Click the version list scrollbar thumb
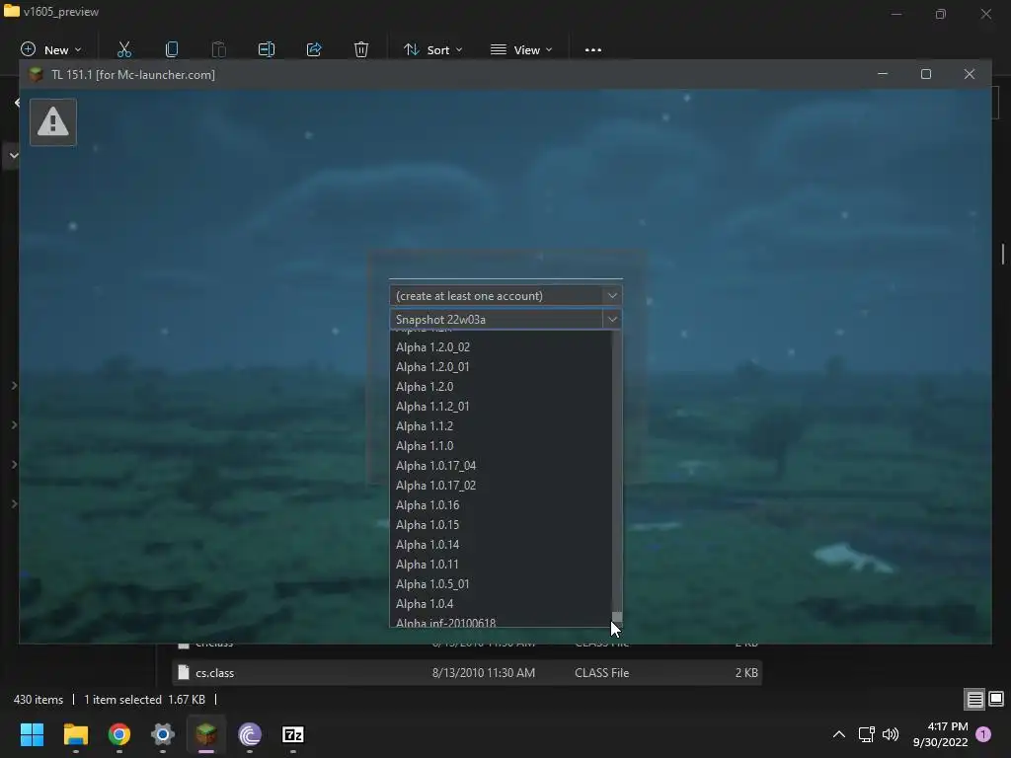1011x758 pixels. 617,618
